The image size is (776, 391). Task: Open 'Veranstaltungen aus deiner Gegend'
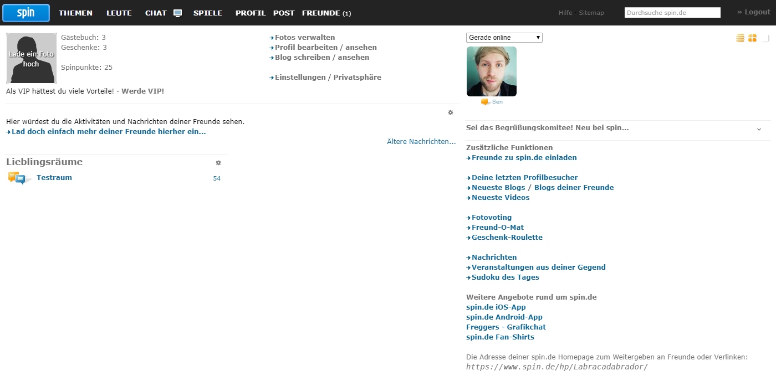[x=539, y=267]
